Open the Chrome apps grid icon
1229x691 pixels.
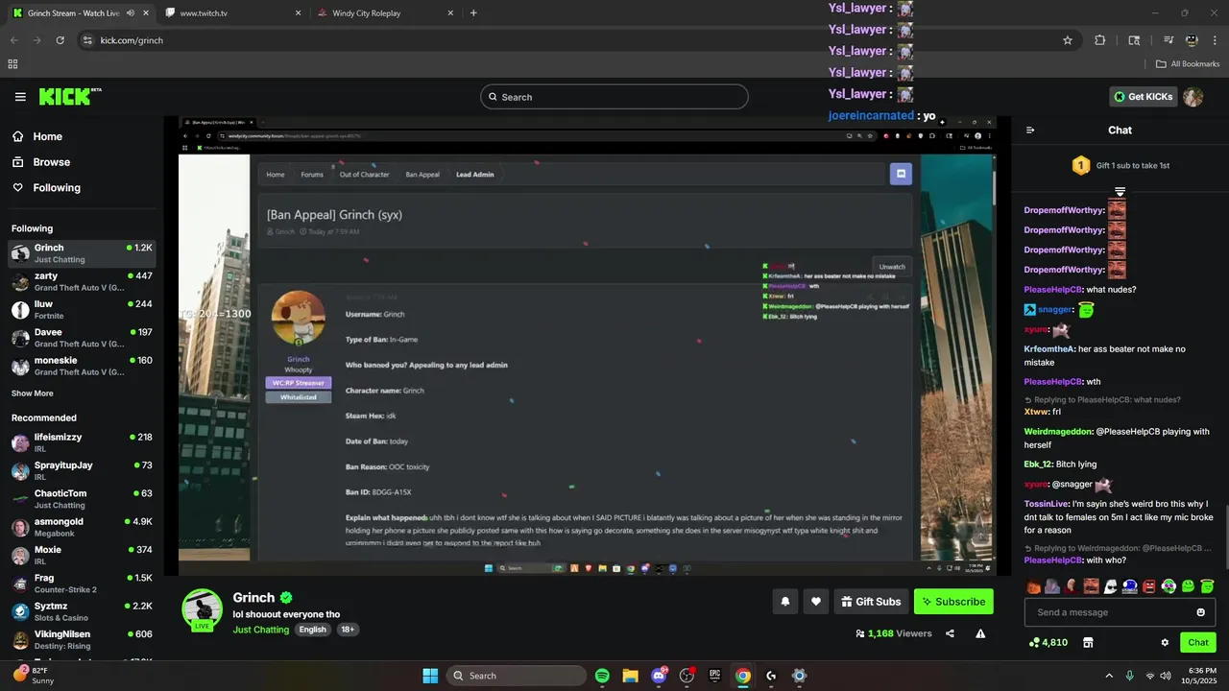pos(12,64)
